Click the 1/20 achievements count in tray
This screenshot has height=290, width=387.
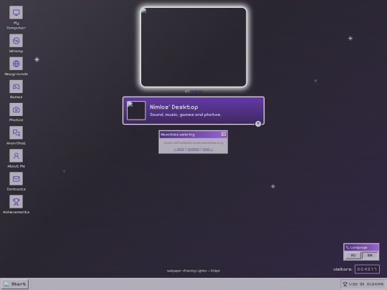(x=353, y=284)
